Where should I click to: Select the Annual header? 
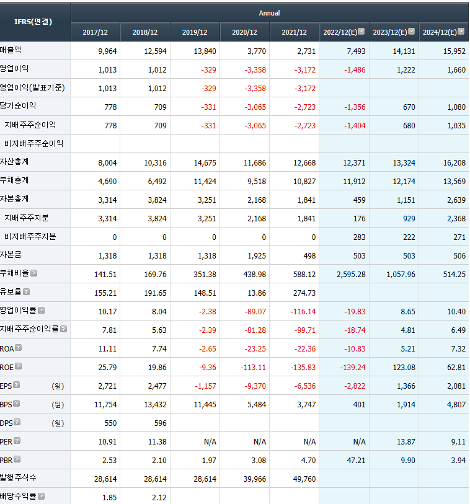point(269,13)
